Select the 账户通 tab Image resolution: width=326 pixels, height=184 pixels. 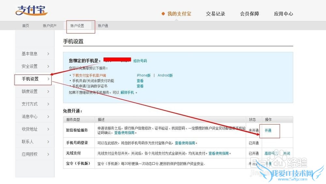pos(103,26)
